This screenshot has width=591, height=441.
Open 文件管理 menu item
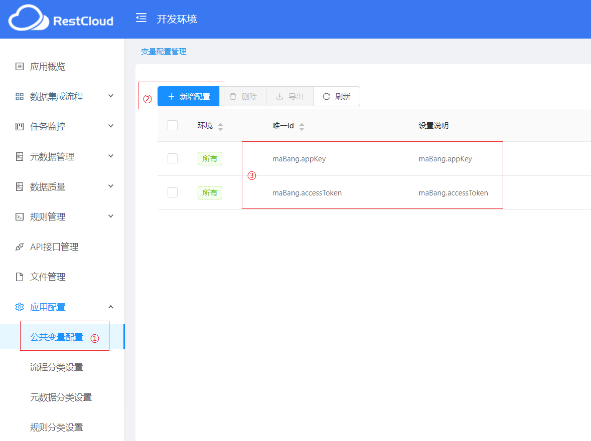pyautogui.click(x=62, y=277)
